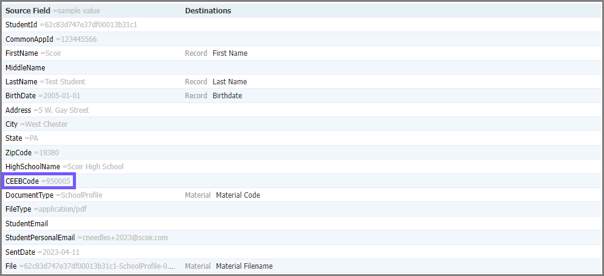
Task: Open the MiddleName field row
Action: (x=301, y=68)
